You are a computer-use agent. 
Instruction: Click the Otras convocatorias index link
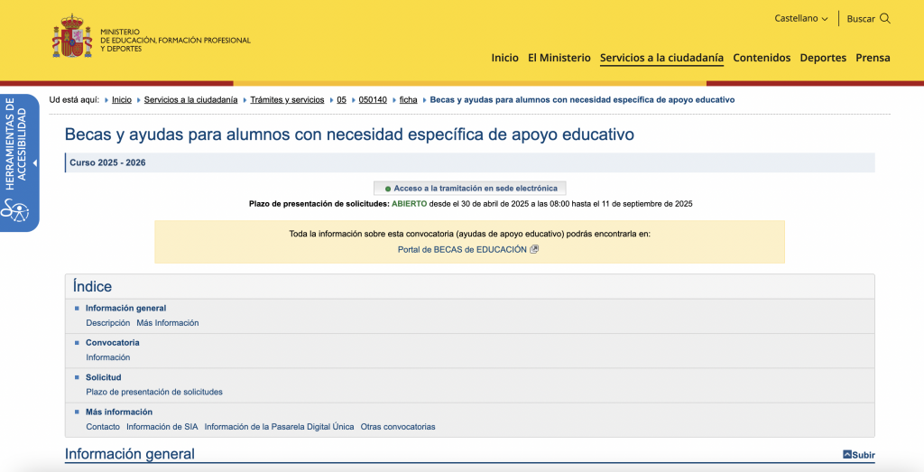pyautogui.click(x=398, y=426)
